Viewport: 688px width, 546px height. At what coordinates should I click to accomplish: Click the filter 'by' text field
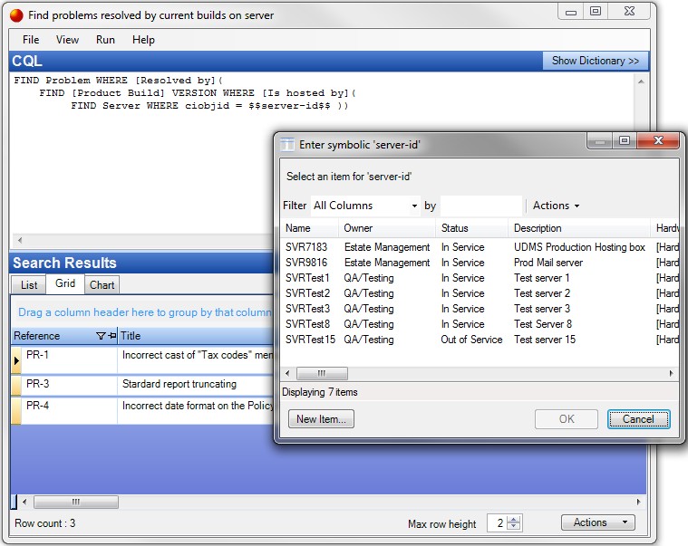point(481,206)
